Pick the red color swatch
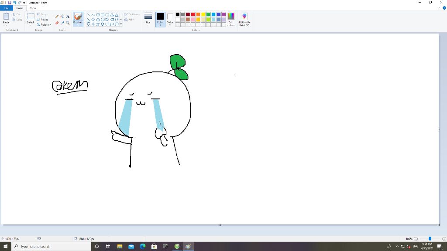This screenshot has height=251, width=447. click(193, 14)
